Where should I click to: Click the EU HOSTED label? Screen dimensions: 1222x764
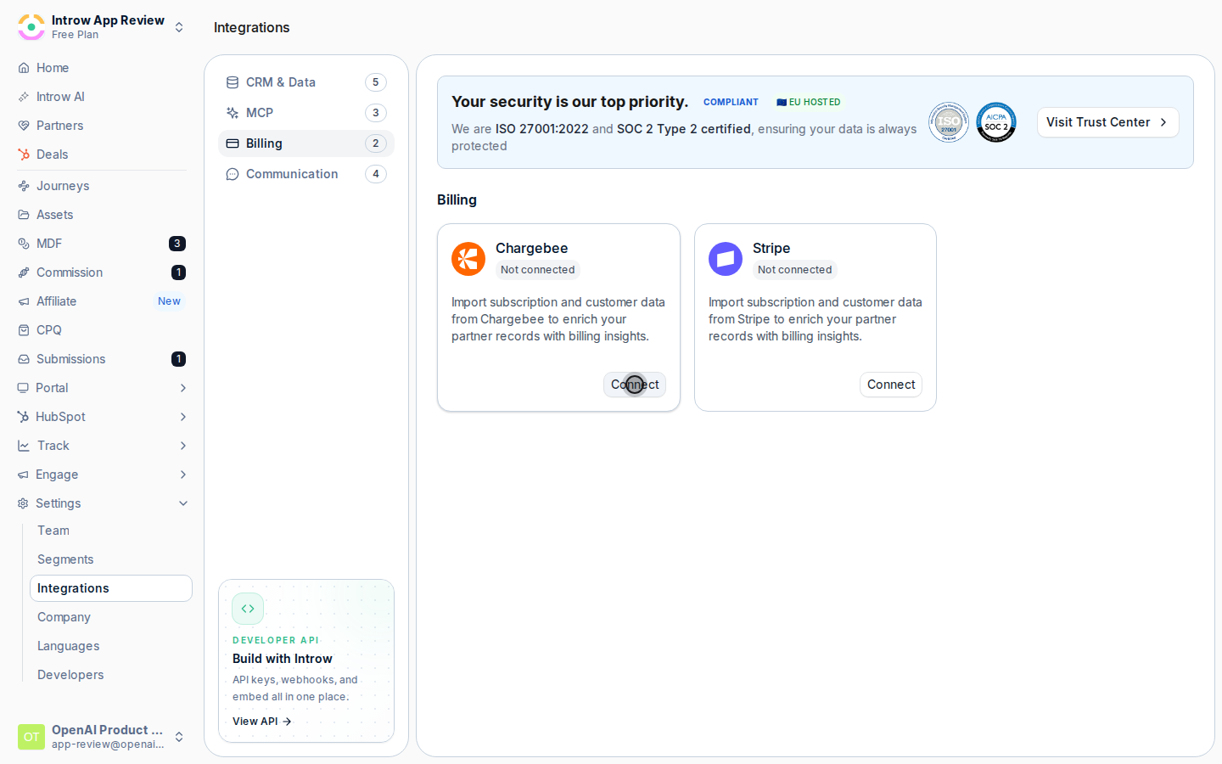[809, 102]
